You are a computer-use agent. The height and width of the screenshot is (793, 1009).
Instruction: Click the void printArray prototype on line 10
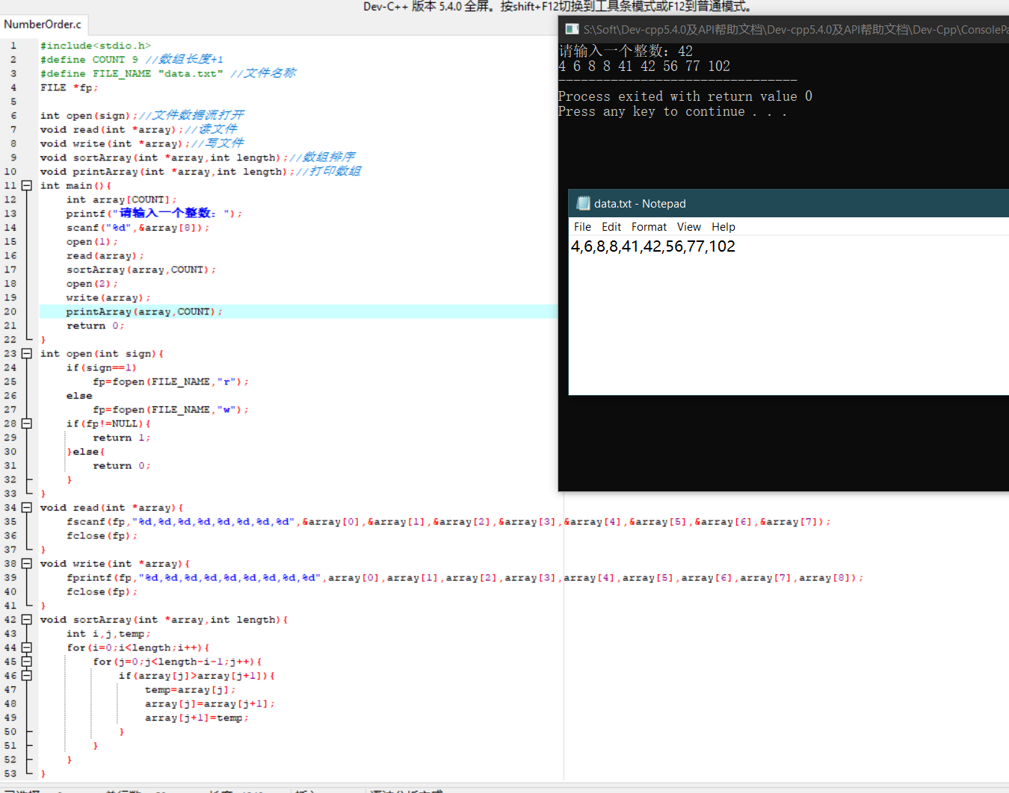point(200,172)
